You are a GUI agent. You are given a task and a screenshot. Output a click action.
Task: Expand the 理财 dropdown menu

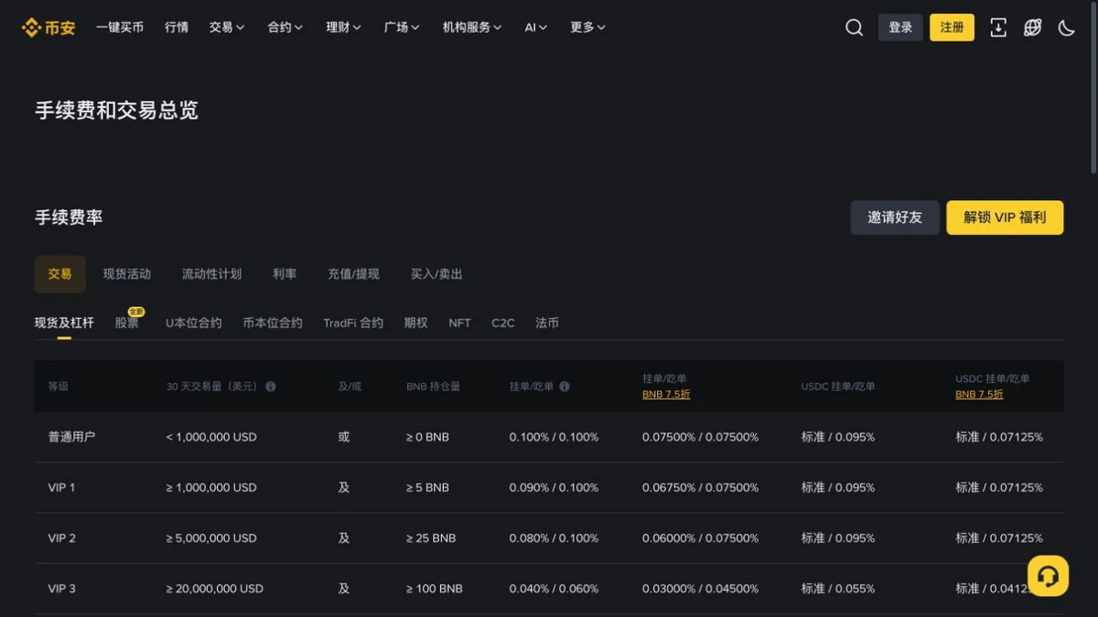click(344, 27)
